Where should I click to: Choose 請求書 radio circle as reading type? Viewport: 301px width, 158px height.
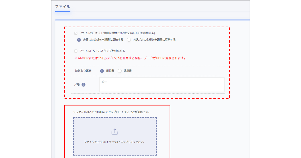(x=120, y=71)
